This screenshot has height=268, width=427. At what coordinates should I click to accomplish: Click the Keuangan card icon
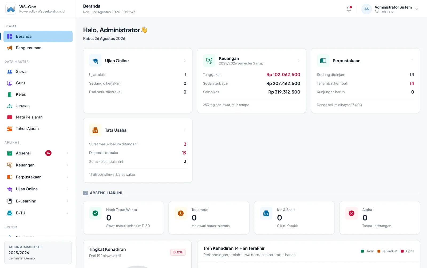pos(209,61)
